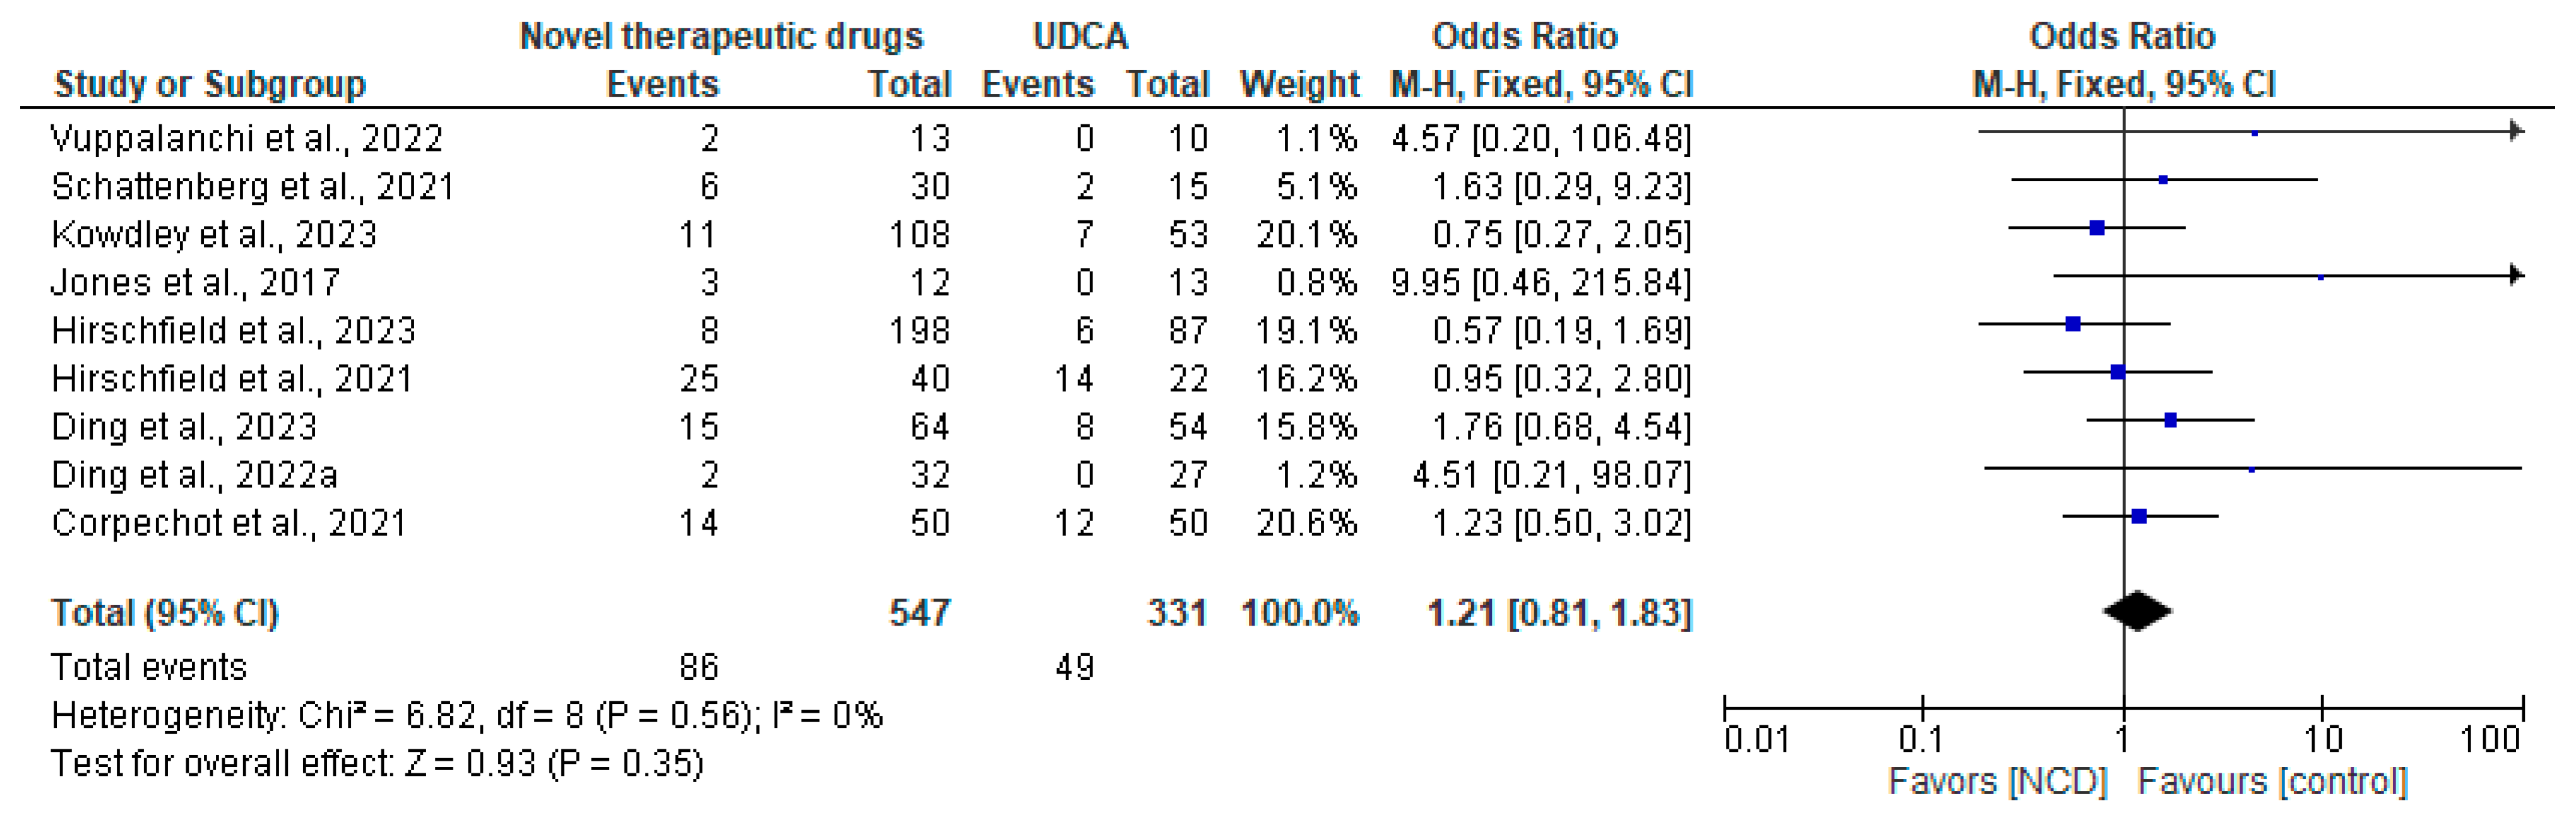The image size is (2576, 827).
Task: Click the blue square marker for Kowdley 2023
Action: click(x=2097, y=228)
